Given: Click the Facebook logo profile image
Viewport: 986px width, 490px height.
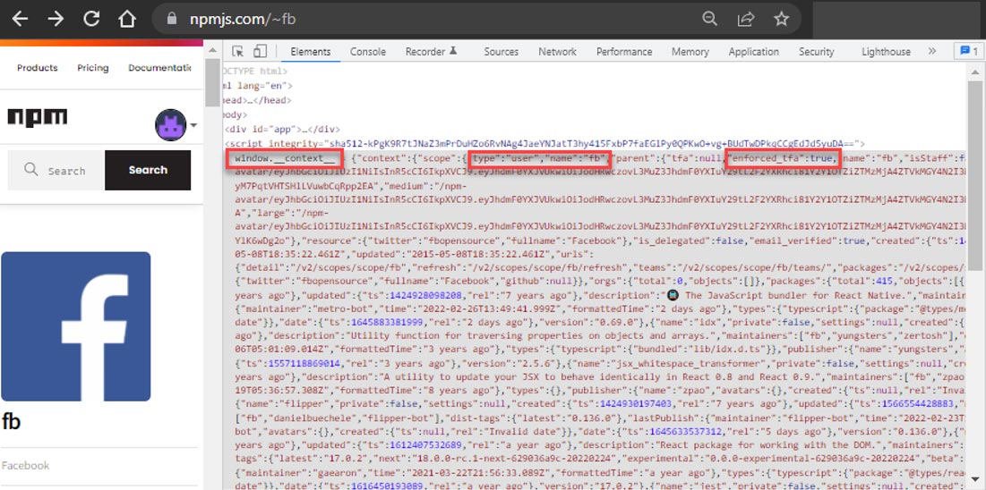Looking at the screenshot, I should point(76,326).
